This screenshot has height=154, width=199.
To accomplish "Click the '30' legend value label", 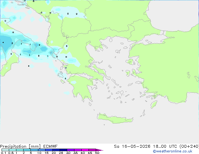I will [68, 153].
